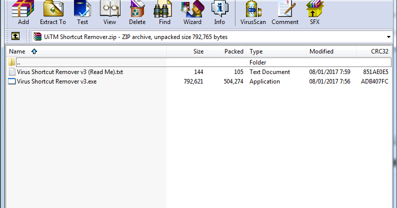The height and width of the screenshot is (208, 397).
Task: Sort by Modified column header
Action: (x=331, y=51)
